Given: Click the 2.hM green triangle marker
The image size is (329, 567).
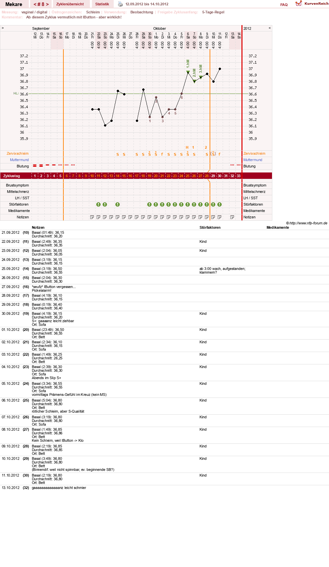Looking at the screenshot, I should click(194, 81).
